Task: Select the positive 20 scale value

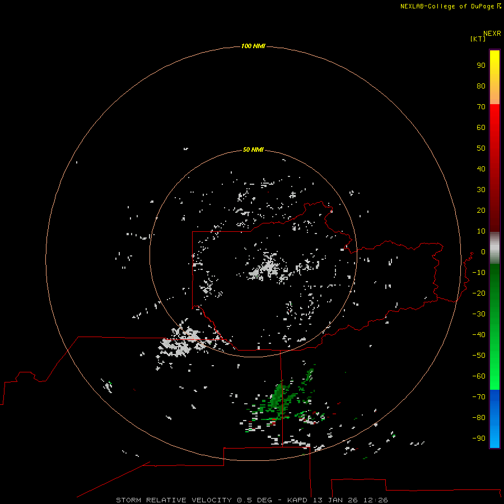Action: (481, 210)
